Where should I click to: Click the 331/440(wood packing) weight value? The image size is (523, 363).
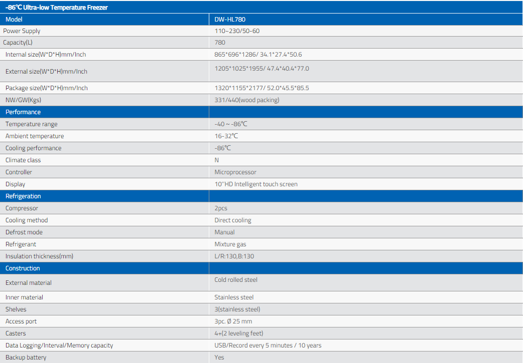point(247,100)
